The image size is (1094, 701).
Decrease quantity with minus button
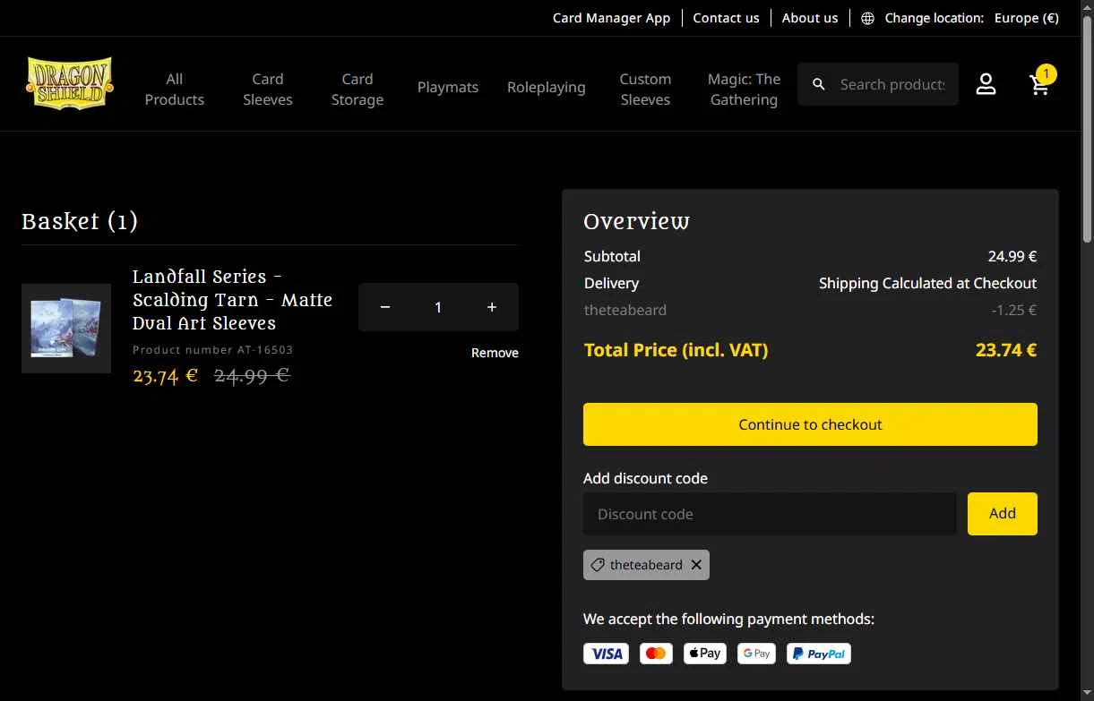coord(385,307)
